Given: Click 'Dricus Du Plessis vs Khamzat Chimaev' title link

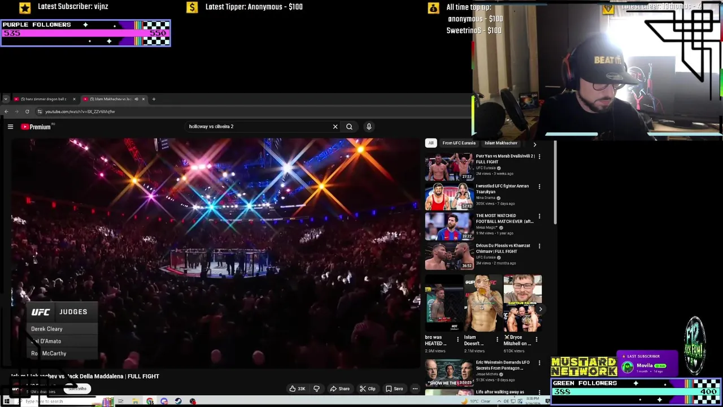Looking at the screenshot, I should 503,248.
